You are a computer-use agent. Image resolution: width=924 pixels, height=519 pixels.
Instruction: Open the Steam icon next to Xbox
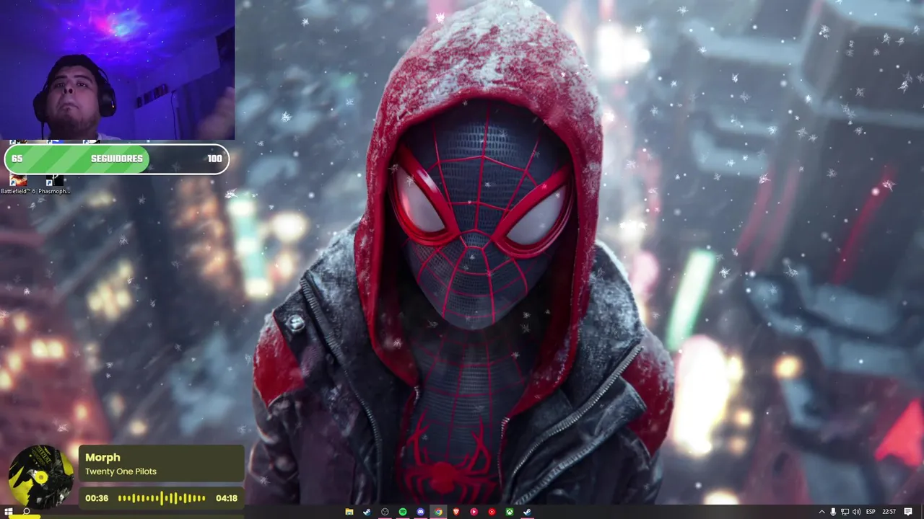pyautogui.click(x=527, y=512)
